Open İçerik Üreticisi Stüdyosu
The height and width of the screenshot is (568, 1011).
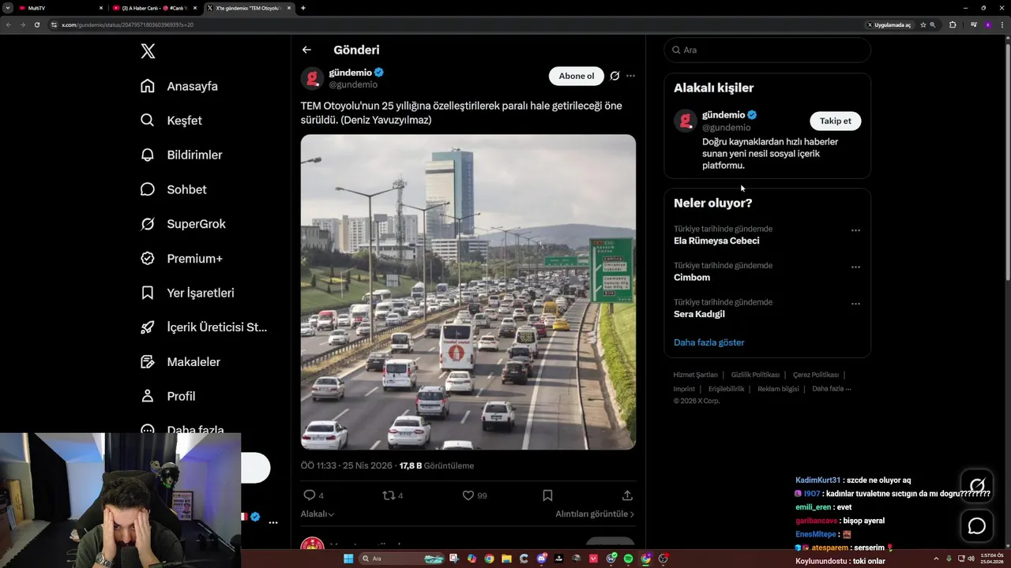click(204, 327)
